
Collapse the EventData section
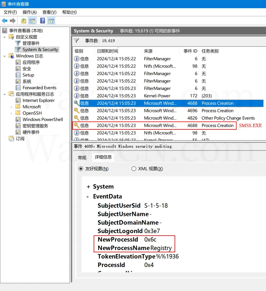(88, 197)
